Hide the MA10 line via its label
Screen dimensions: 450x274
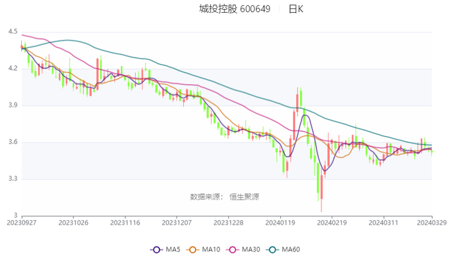point(212,249)
